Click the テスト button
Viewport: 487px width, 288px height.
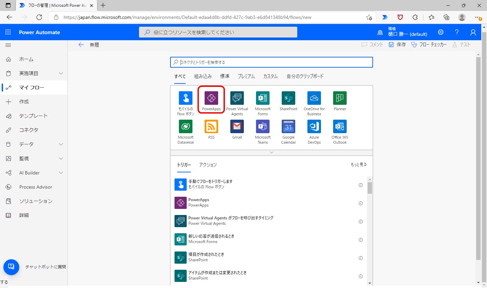[461, 45]
